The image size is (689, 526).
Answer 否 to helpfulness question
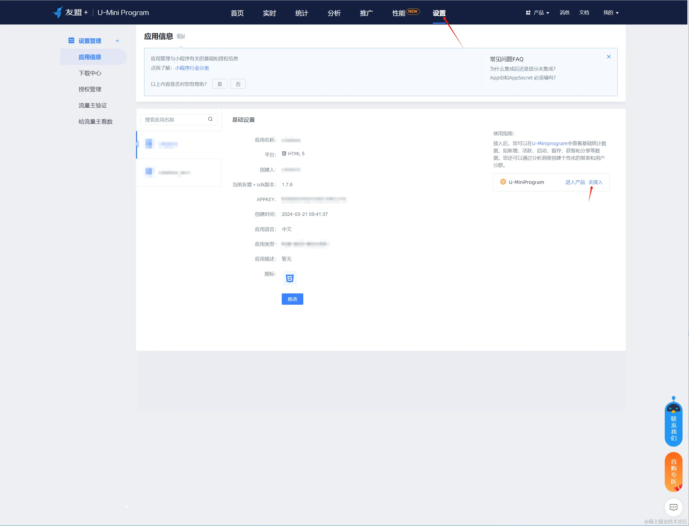coord(238,84)
